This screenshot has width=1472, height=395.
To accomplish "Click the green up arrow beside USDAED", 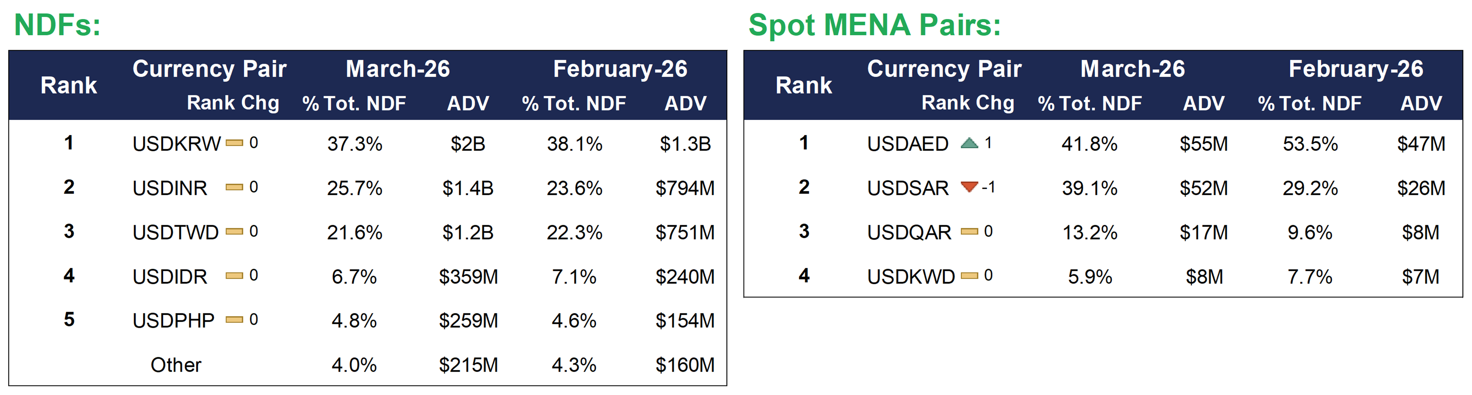I will 969,143.
